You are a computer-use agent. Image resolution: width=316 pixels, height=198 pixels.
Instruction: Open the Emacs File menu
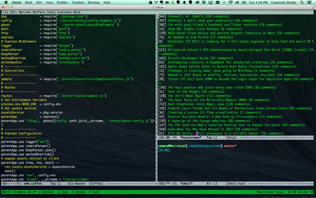click(5, 12)
